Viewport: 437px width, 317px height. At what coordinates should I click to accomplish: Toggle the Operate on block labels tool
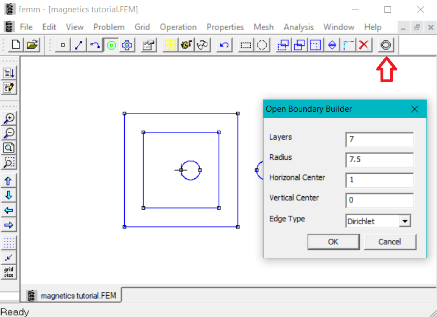point(111,45)
